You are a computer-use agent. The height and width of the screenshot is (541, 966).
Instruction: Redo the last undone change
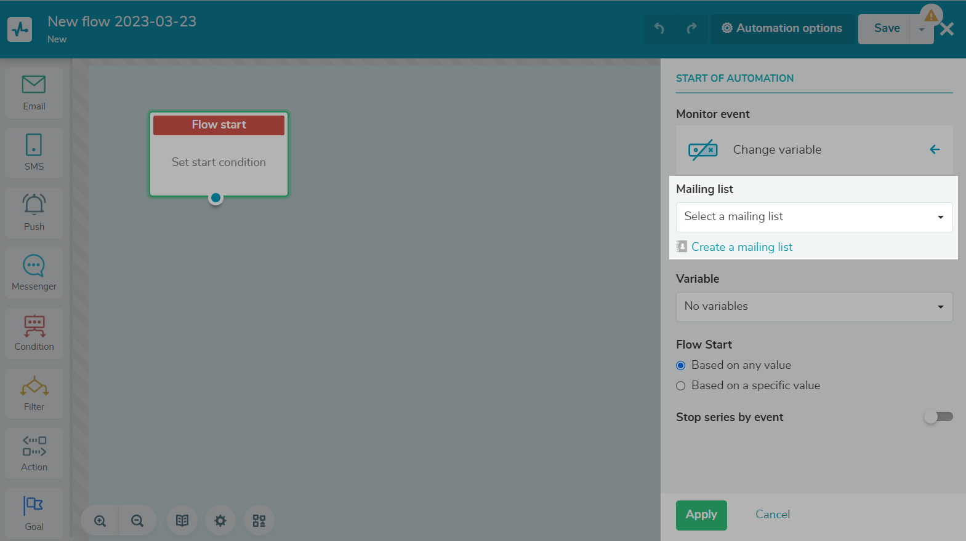point(691,28)
